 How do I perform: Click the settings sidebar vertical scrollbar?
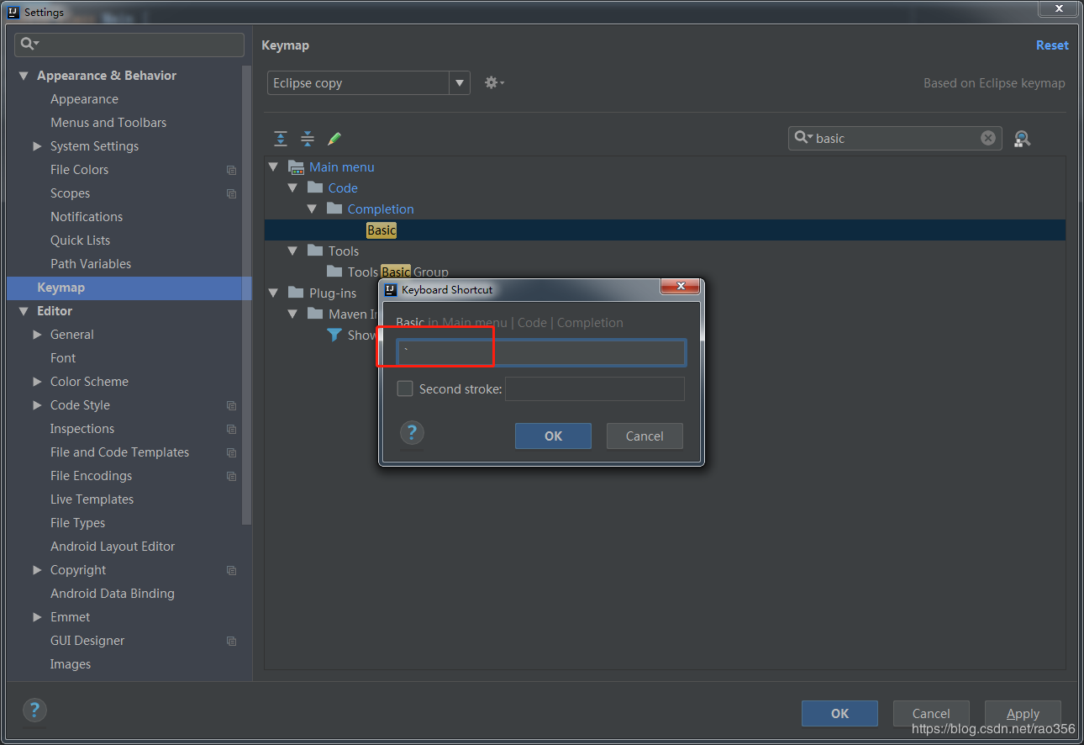coord(247,294)
